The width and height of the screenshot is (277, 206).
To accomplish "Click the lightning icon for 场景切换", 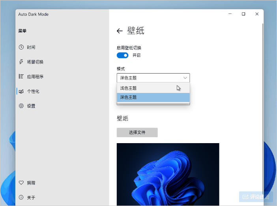I will 21,62.
